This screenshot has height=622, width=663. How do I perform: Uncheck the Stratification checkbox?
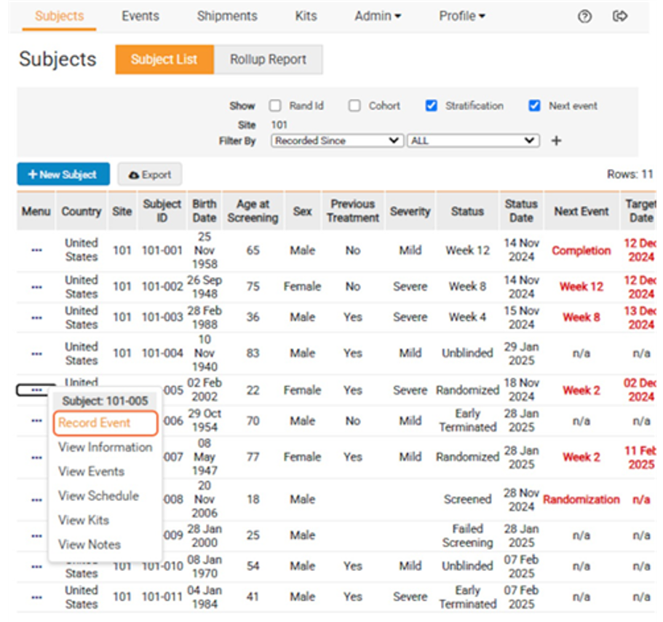[x=432, y=106]
